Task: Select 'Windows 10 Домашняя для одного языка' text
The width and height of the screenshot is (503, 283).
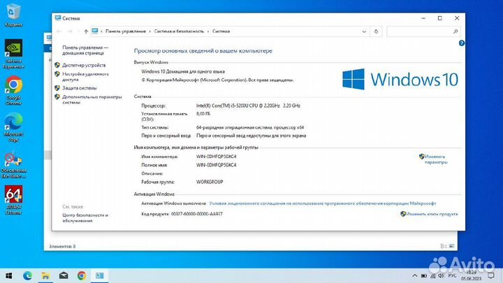Action: (x=183, y=71)
